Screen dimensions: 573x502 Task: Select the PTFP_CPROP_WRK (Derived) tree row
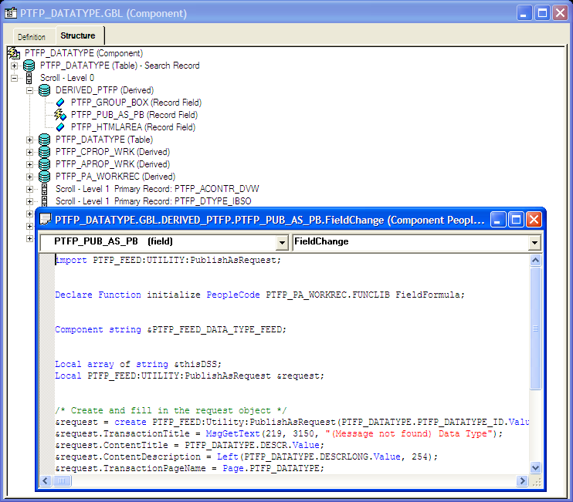113,152
